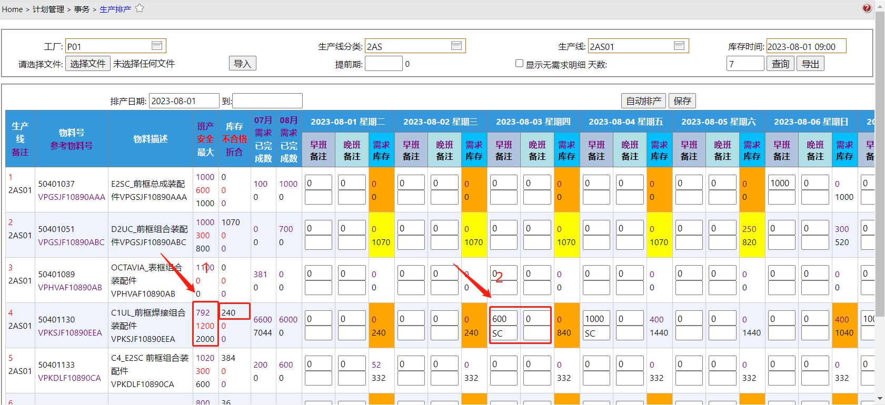
Task: Click the 导入 button
Action: pos(243,64)
